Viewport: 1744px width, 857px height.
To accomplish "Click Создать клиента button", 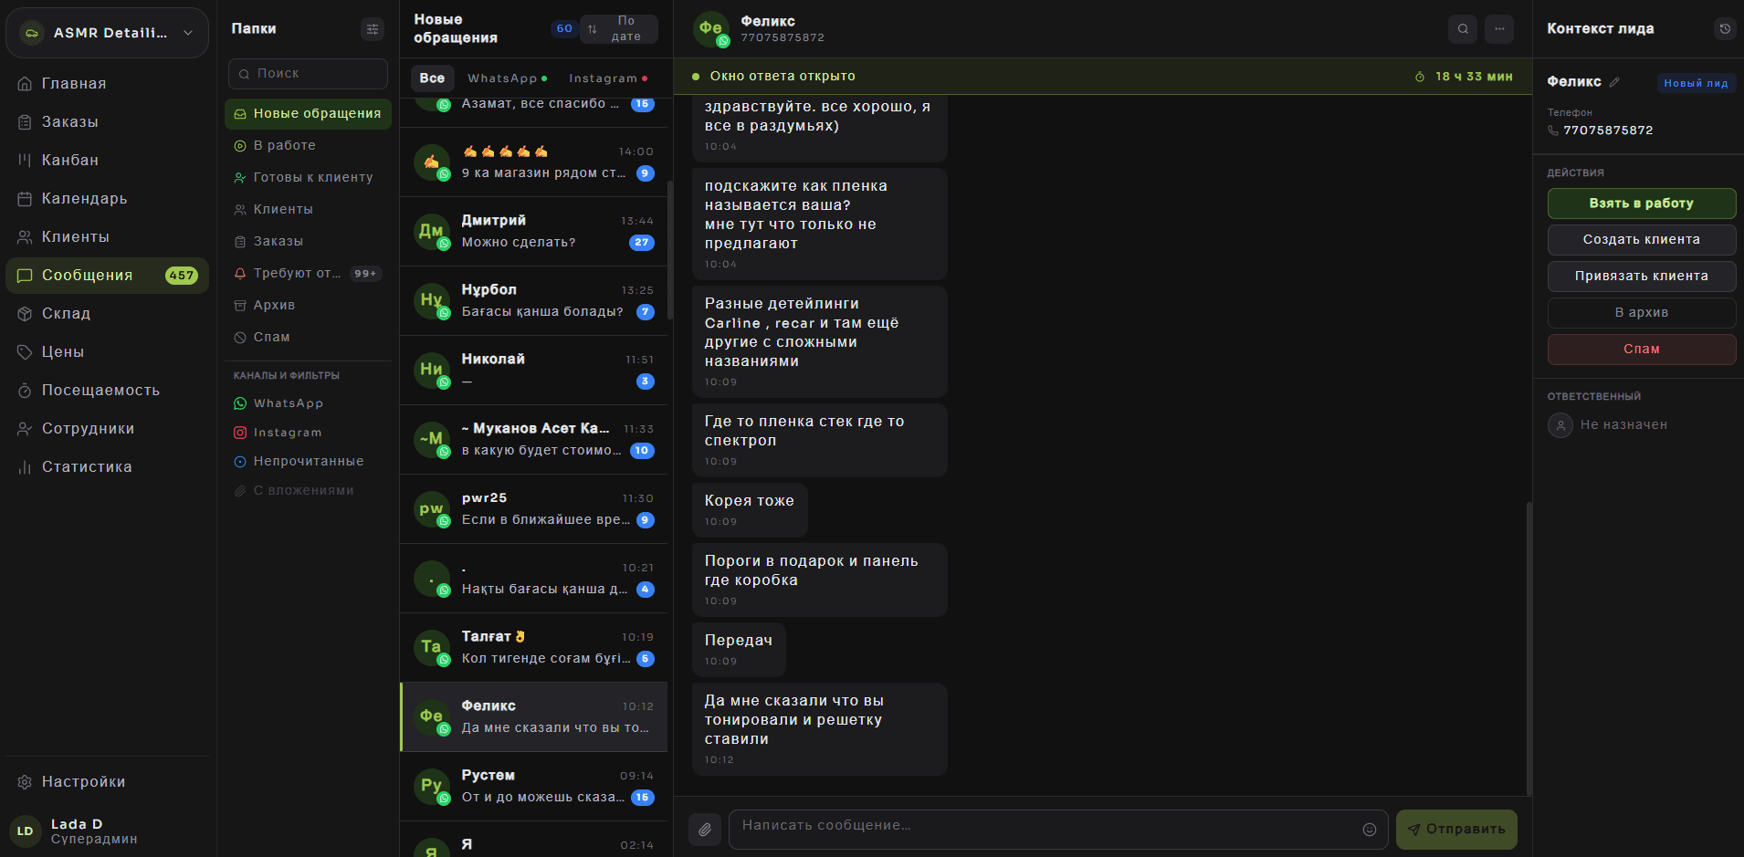I will coord(1642,240).
